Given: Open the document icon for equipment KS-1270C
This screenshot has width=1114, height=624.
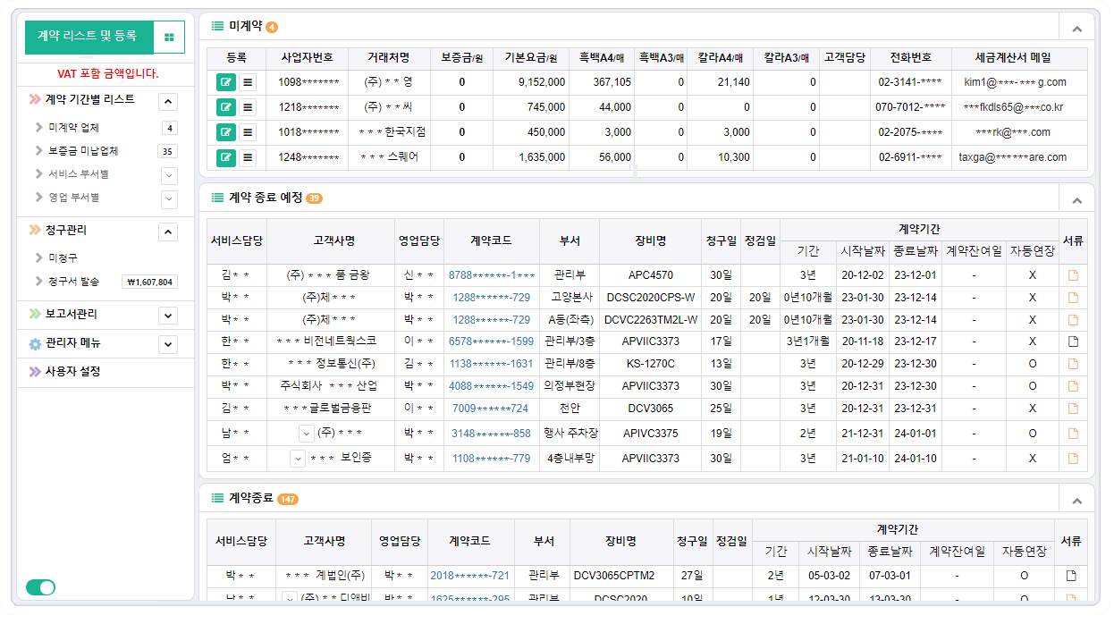Looking at the screenshot, I should pos(1071,365).
